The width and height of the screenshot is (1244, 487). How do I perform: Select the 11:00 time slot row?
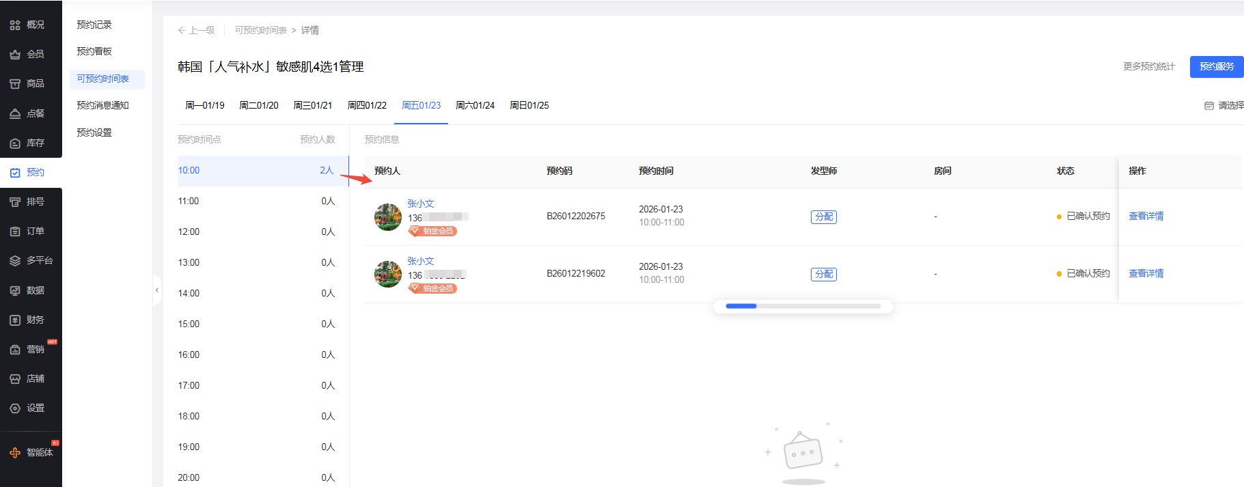263,201
